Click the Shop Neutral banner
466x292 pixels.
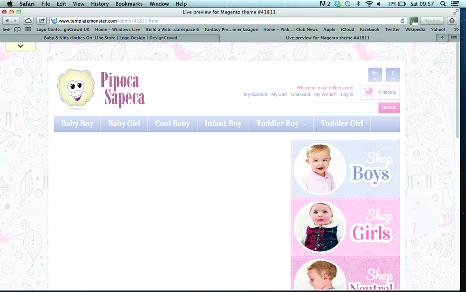(x=345, y=273)
